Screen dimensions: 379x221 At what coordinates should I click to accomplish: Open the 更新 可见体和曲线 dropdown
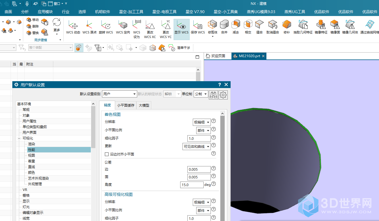click(x=197, y=146)
